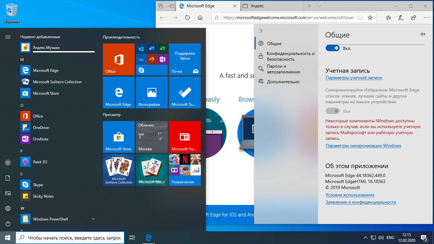This screenshot has width=434, height=244.
Task: Expand Windows PowerShell folder
Action: [x=93, y=219]
